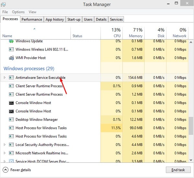
Task: Click the Desktop Window Manager icon
Action: click(11, 119)
